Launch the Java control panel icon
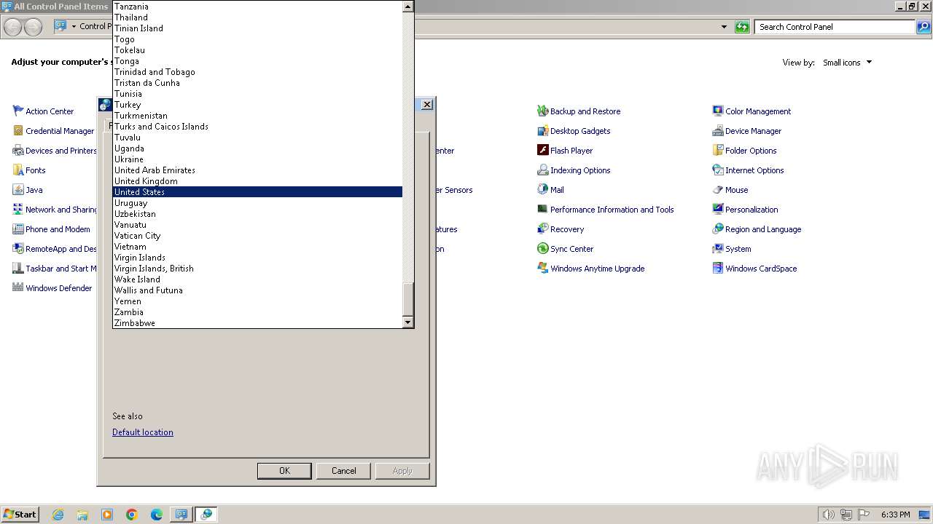The height and width of the screenshot is (524, 933). [x=18, y=190]
